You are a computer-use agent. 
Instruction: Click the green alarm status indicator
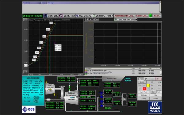pos(150,16)
